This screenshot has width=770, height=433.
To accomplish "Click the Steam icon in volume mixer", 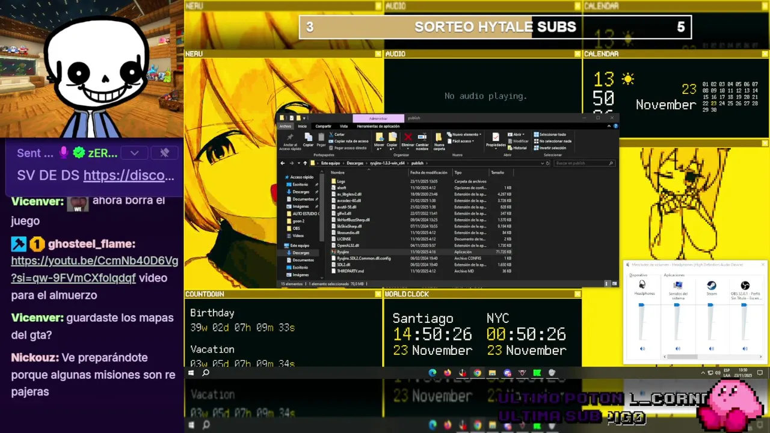I will [711, 285].
